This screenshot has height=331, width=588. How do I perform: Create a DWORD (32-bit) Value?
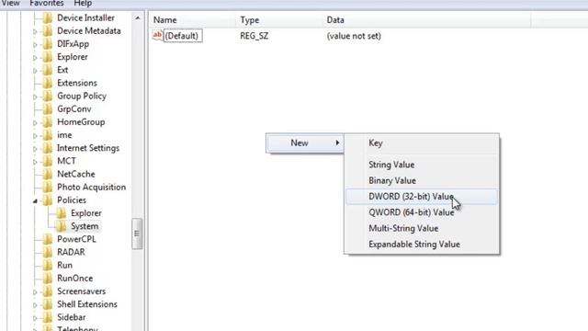tap(422, 197)
